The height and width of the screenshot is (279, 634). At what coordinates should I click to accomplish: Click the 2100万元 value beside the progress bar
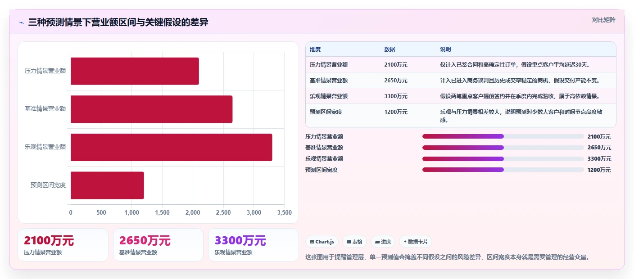pos(599,137)
